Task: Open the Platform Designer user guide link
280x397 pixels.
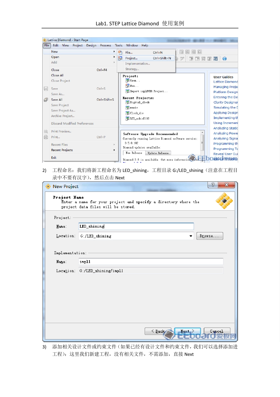Action: pyautogui.click(x=225, y=92)
